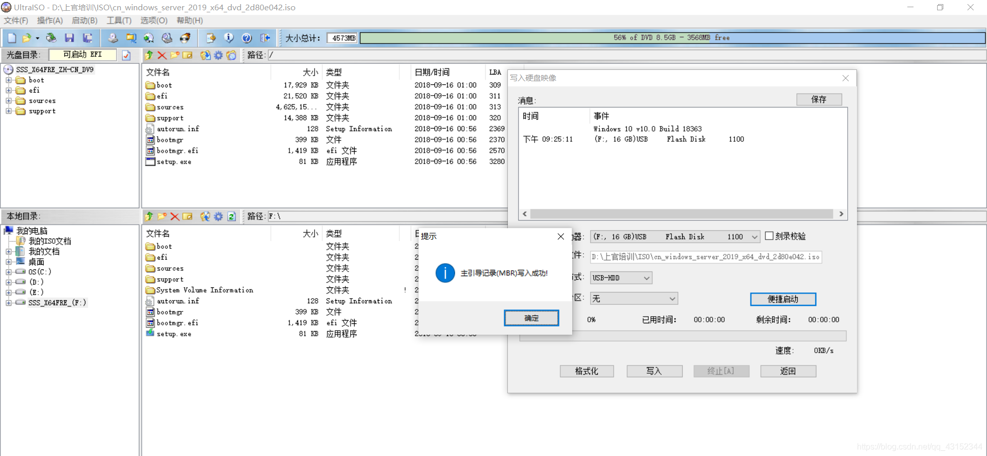Click the Up folder icon in disc toolbar
The image size is (987, 456).
tap(149, 55)
